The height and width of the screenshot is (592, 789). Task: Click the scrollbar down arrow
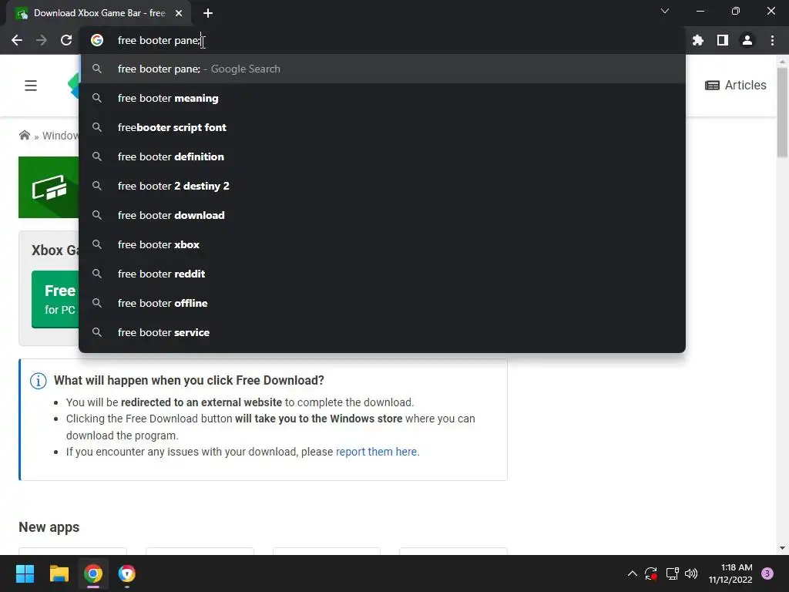tap(782, 548)
